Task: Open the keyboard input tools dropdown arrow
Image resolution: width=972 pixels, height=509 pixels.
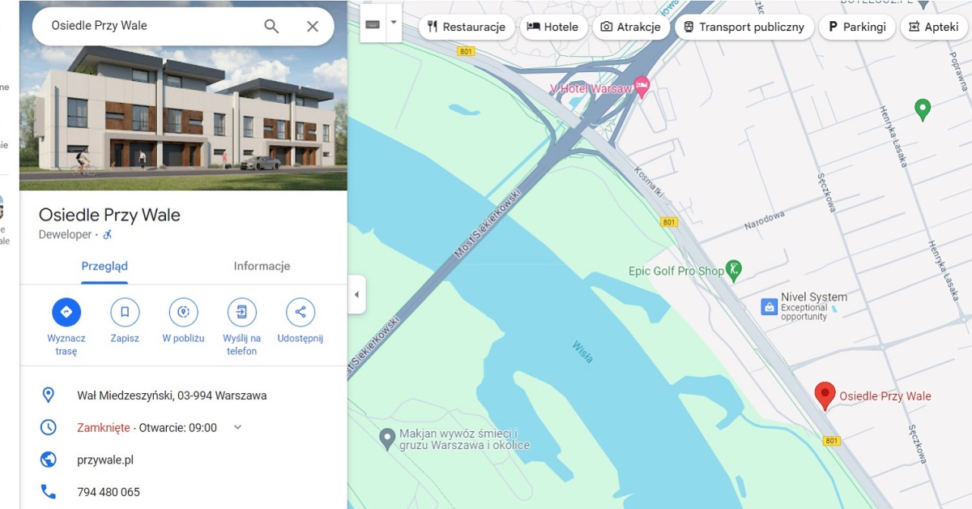Action: pos(394,24)
